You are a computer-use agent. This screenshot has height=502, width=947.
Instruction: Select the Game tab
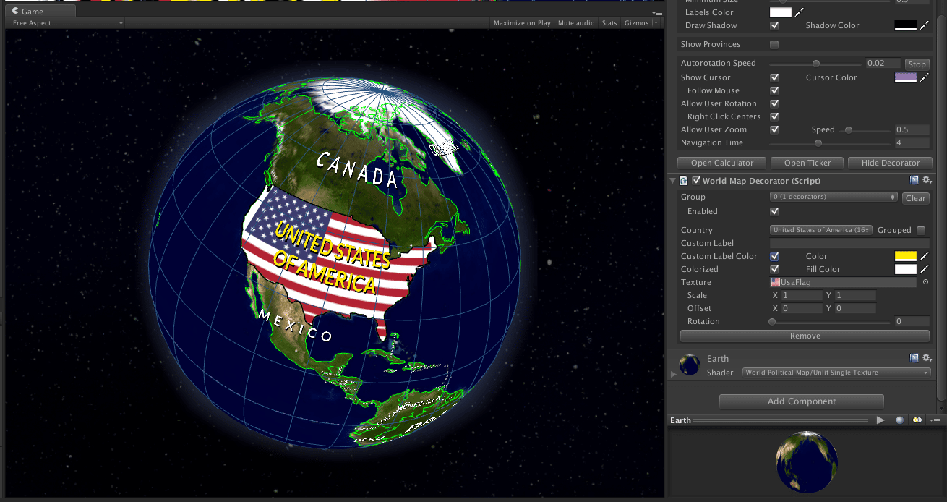click(33, 12)
